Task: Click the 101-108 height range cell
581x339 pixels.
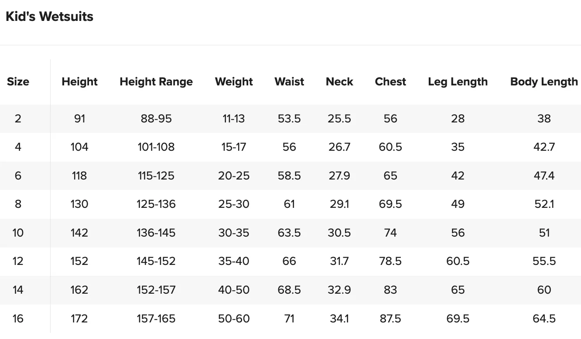Action: pos(156,147)
